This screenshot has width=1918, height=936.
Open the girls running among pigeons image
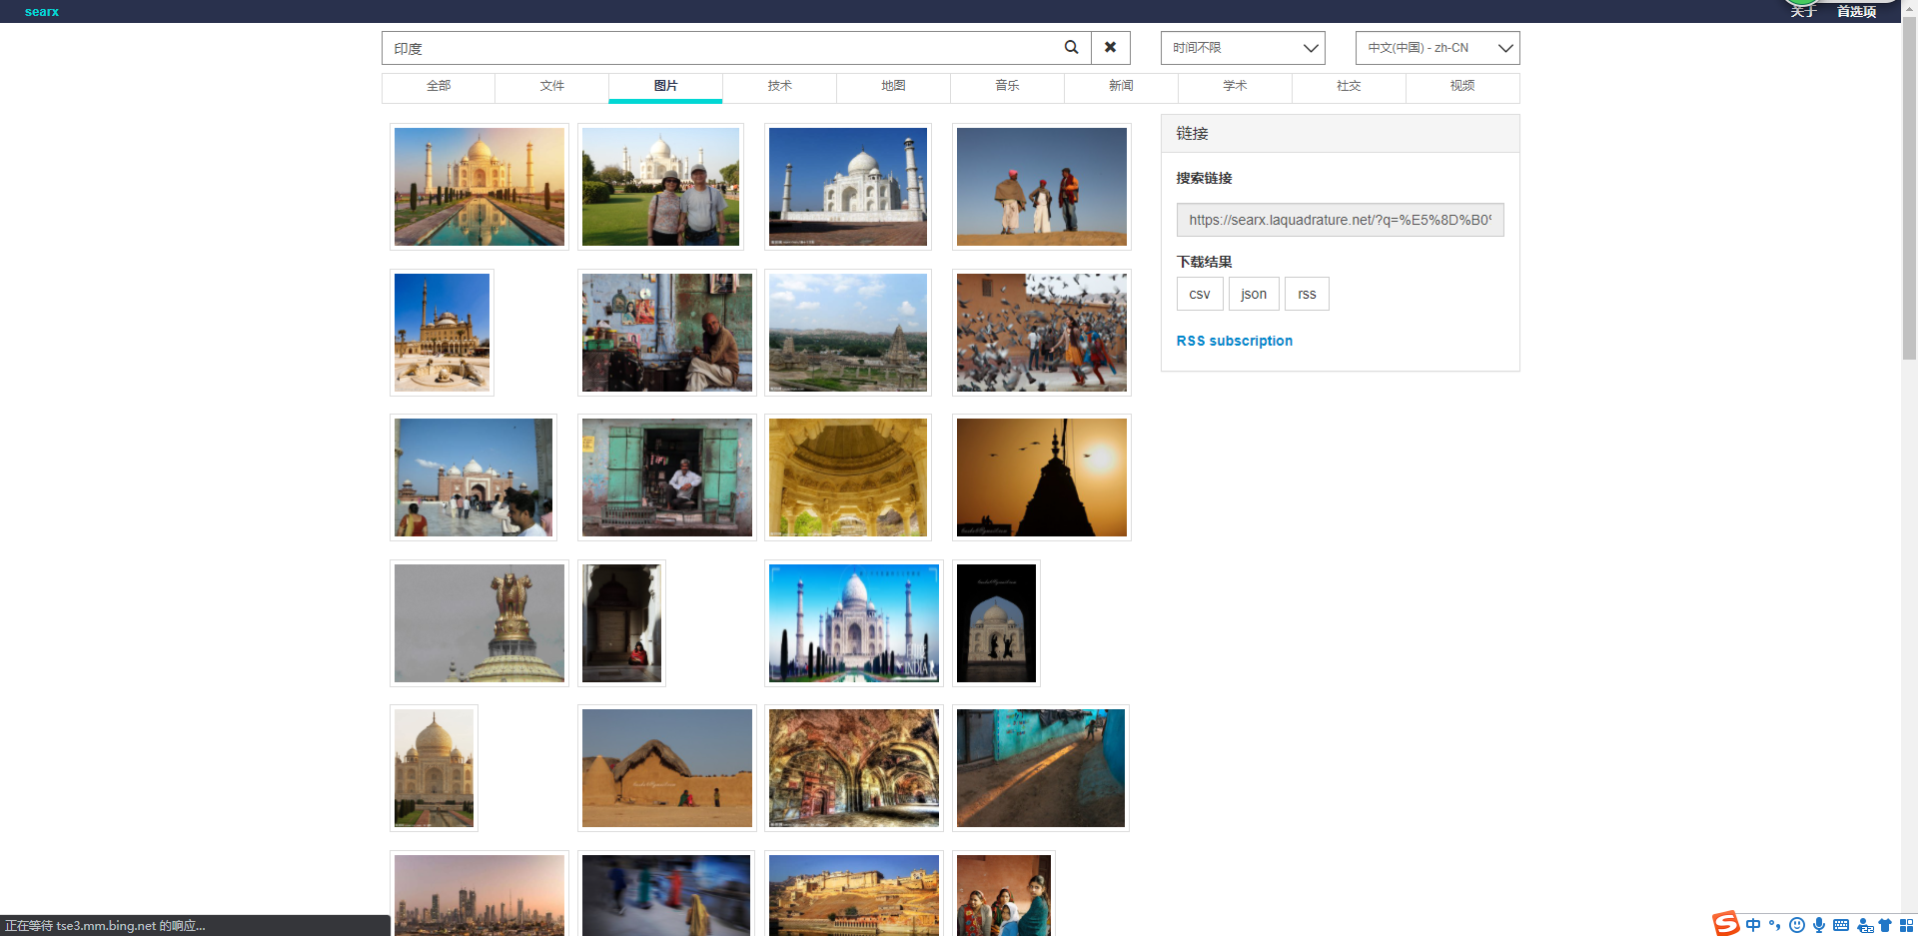click(x=1042, y=333)
